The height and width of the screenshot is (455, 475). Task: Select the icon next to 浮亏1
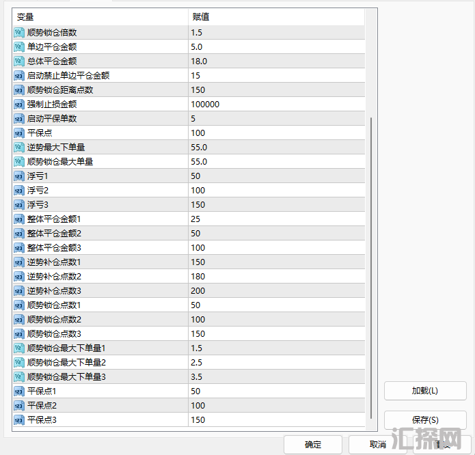pos(18,176)
